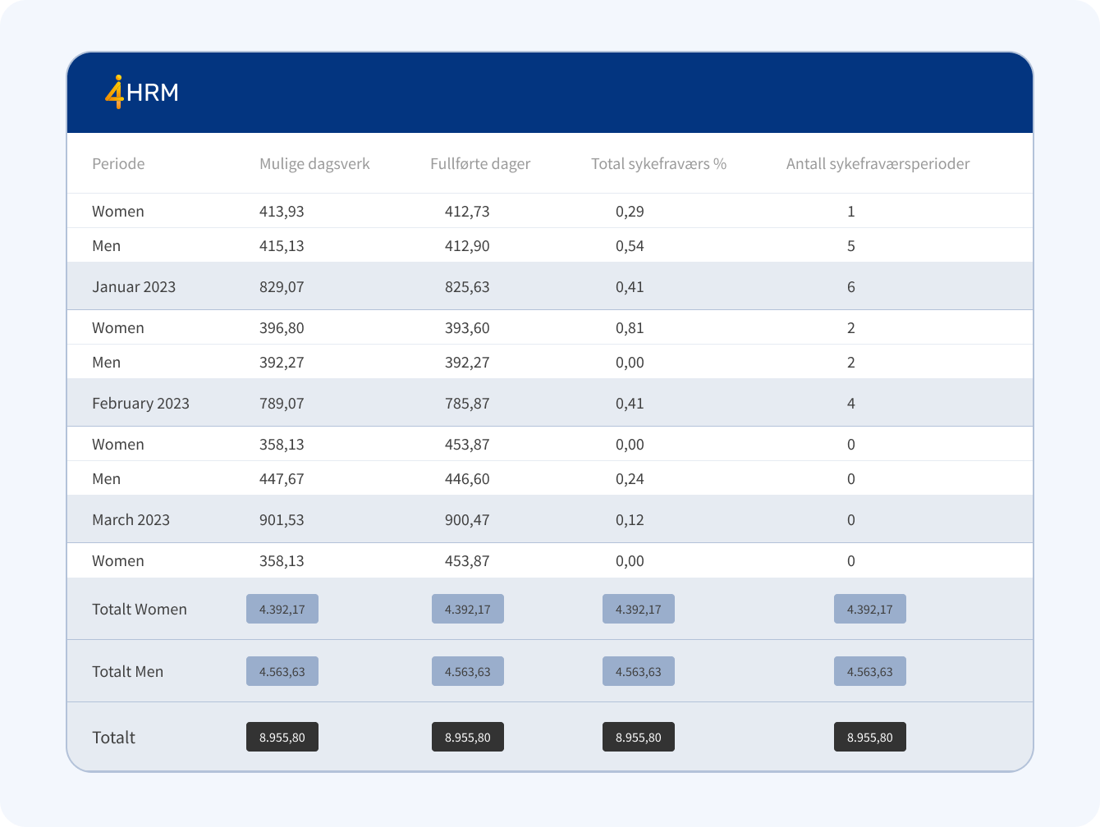Viewport: 1100px width, 827px height.
Task: Click the value 447,67
Action: point(282,478)
